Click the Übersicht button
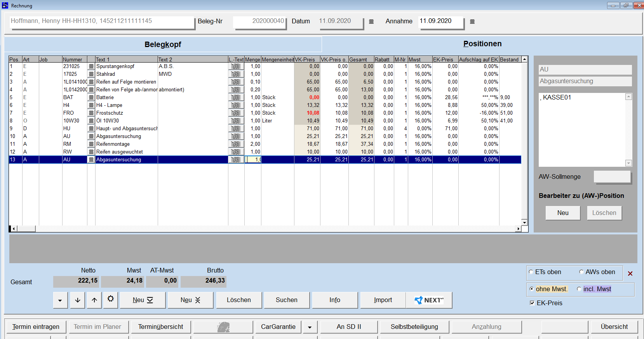Viewport: 644px width, 339px height. 614,327
